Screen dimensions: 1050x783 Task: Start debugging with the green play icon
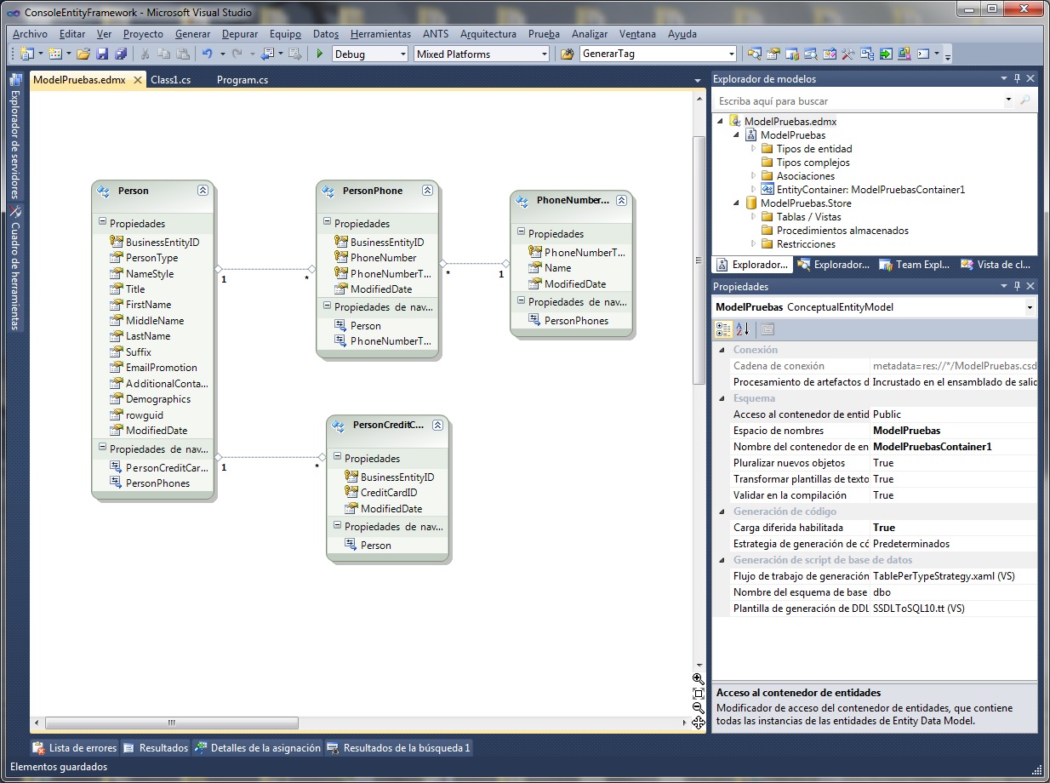point(320,54)
